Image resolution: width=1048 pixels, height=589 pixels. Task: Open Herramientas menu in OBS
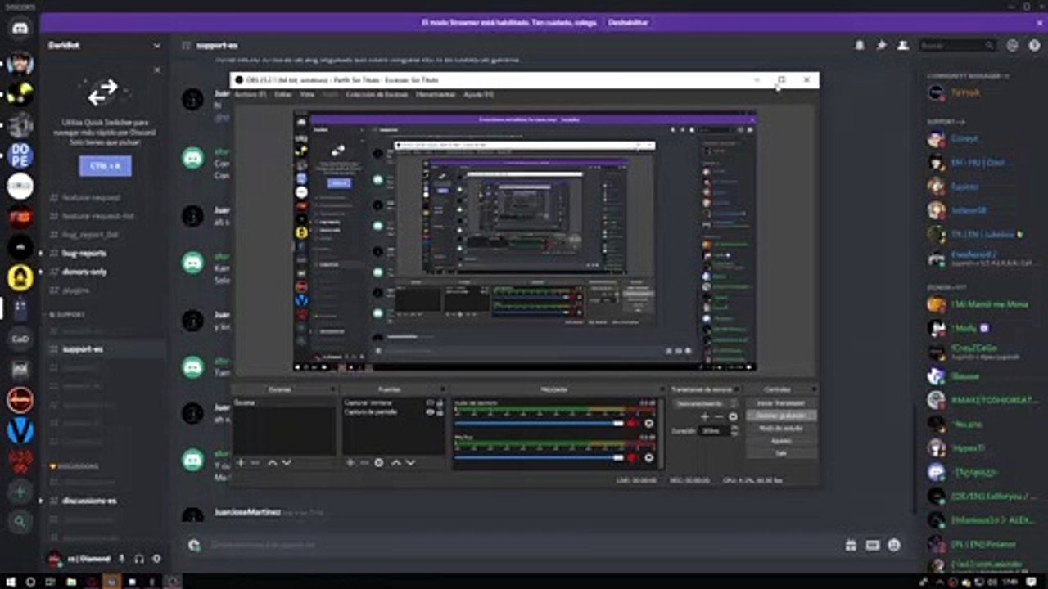coord(436,94)
